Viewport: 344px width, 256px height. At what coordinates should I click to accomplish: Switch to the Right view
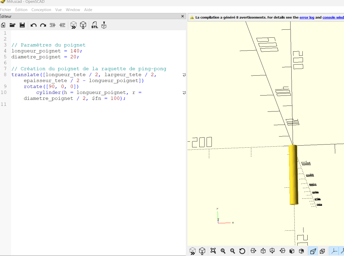click(x=253, y=251)
